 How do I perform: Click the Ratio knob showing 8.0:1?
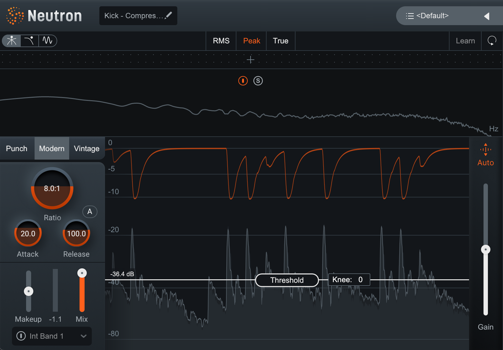pyautogui.click(x=52, y=188)
